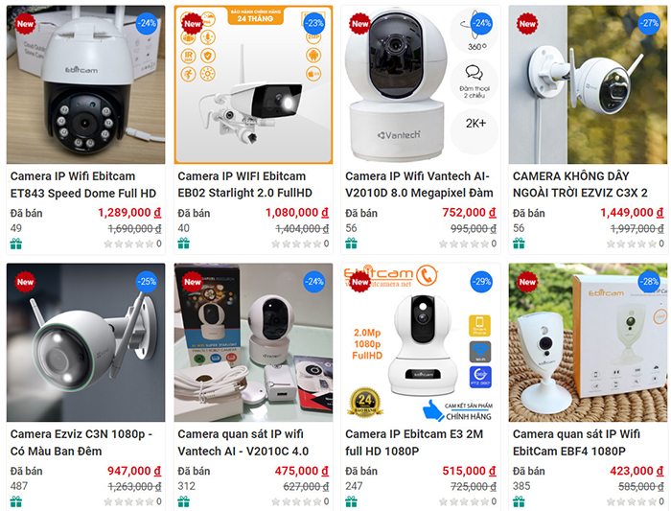Click EbitCam EBF4 product thumbnail

point(588,343)
